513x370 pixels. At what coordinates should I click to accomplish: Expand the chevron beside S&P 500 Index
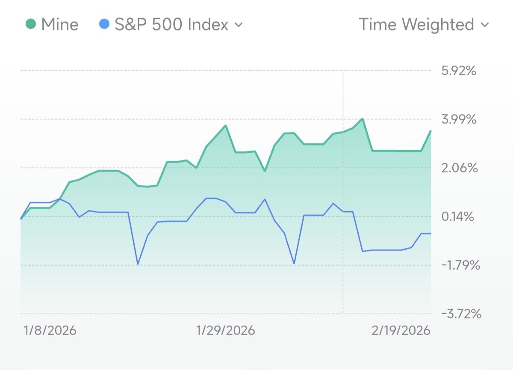coord(239,25)
